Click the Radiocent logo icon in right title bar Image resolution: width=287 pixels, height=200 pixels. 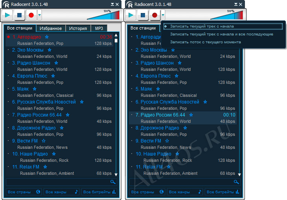[130, 4]
